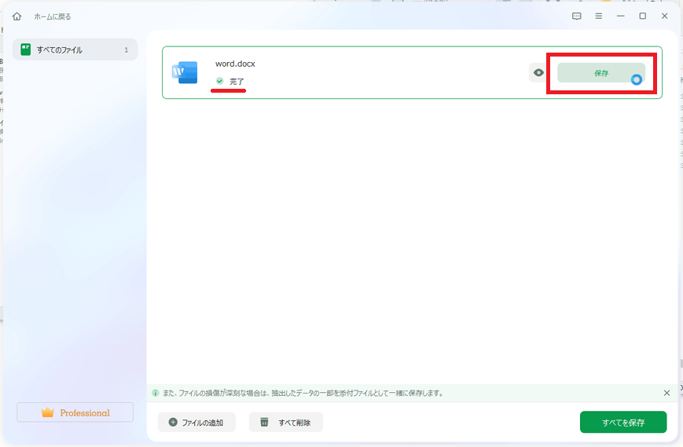Click the ホームに戻る text link
Image resolution: width=683 pixels, height=447 pixels.
tap(52, 16)
